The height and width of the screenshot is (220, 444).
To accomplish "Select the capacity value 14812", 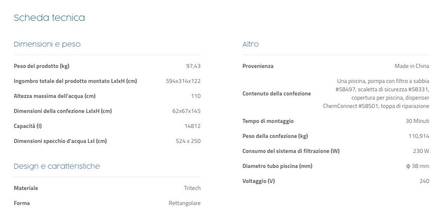I will [x=192, y=126].
